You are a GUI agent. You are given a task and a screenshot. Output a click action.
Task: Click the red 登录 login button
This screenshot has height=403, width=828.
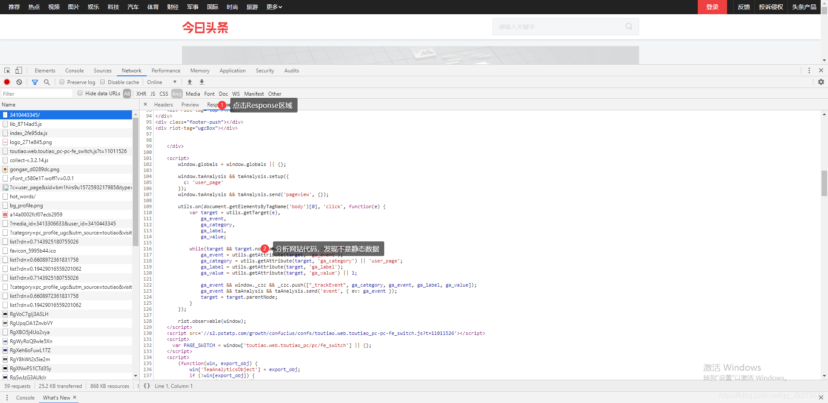(x=712, y=7)
